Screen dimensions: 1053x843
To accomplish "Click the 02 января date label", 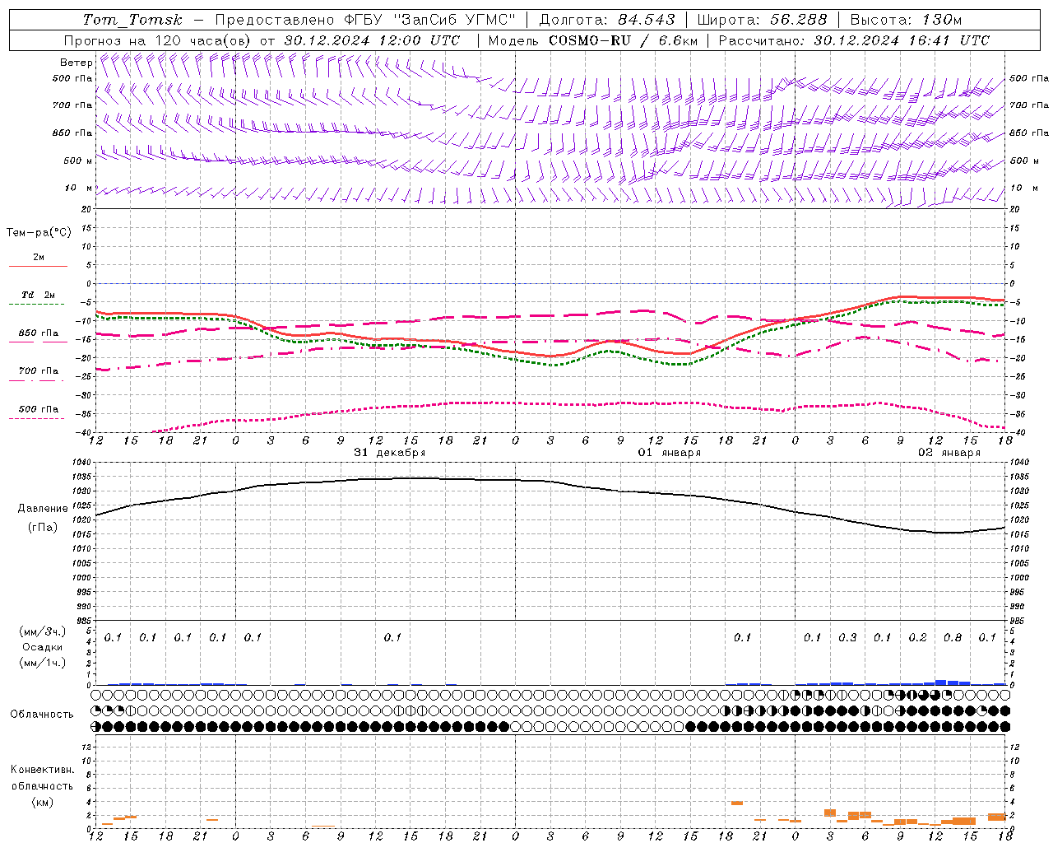I will [949, 453].
